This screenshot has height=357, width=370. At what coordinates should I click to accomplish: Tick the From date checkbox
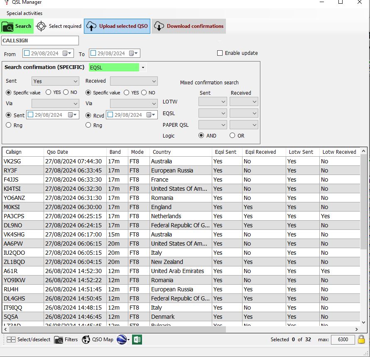click(x=27, y=53)
